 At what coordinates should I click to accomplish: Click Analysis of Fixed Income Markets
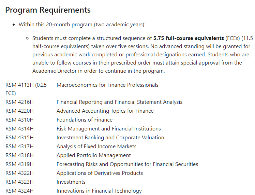click(x=96, y=147)
